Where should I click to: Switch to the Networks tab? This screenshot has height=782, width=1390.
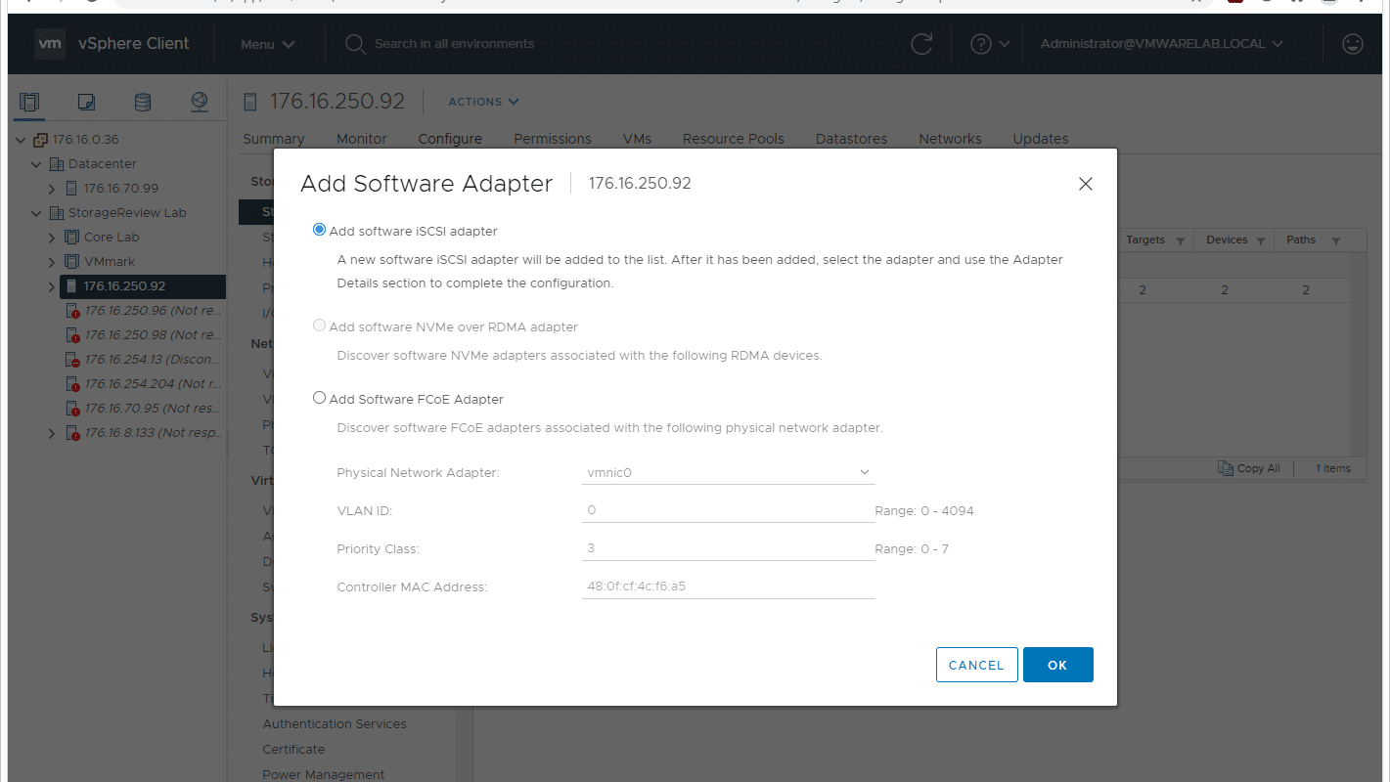(x=950, y=139)
